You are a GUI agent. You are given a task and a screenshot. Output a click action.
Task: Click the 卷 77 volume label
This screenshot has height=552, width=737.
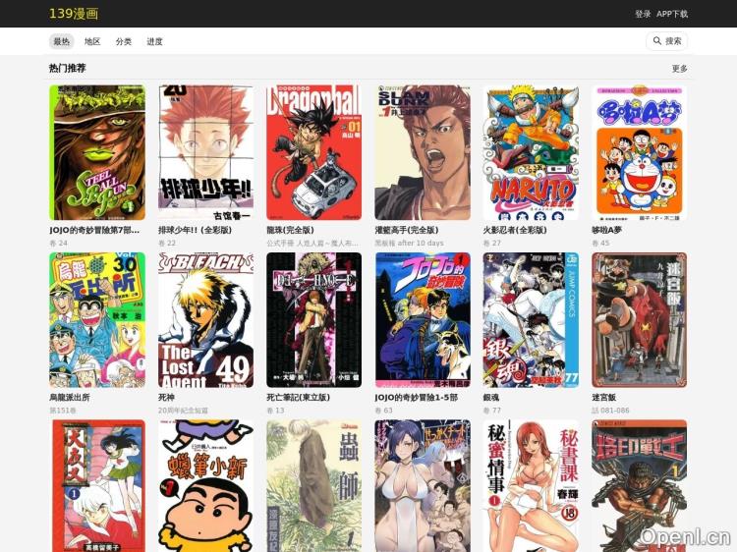click(x=492, y=411)
